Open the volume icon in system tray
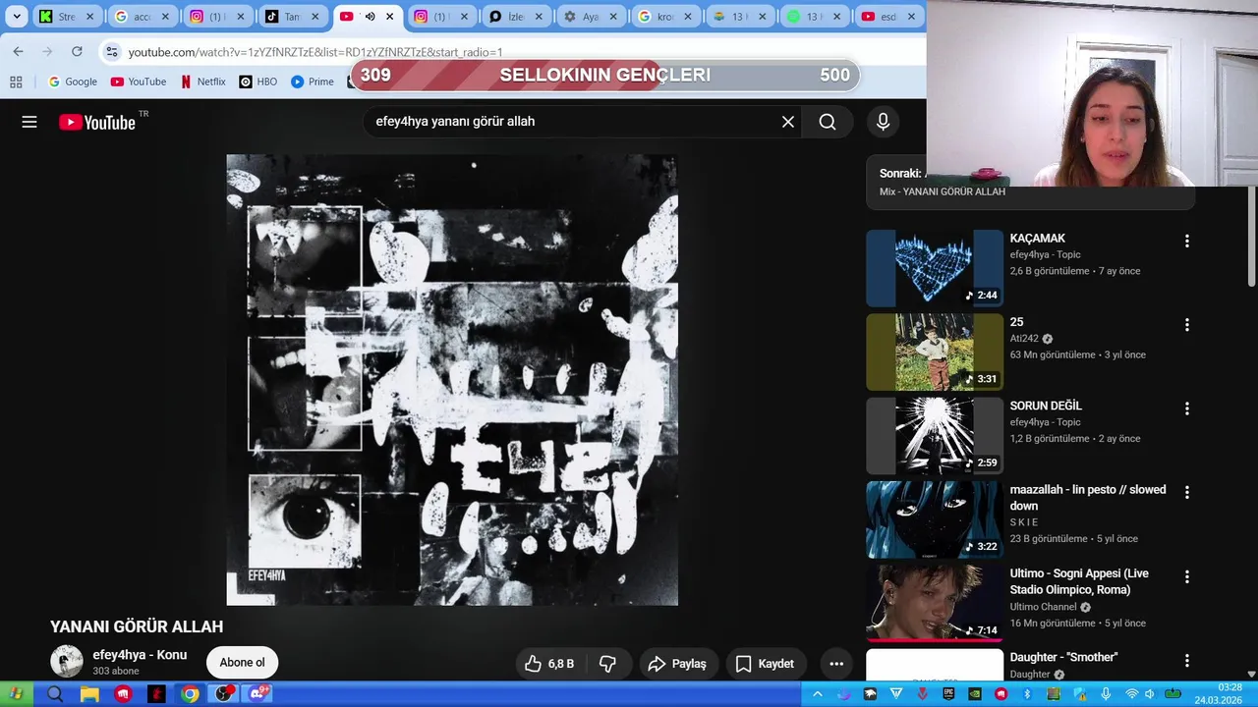The width and height of the screenshot is (1258, 707). pyautogui.click(x=1149, y=694)
